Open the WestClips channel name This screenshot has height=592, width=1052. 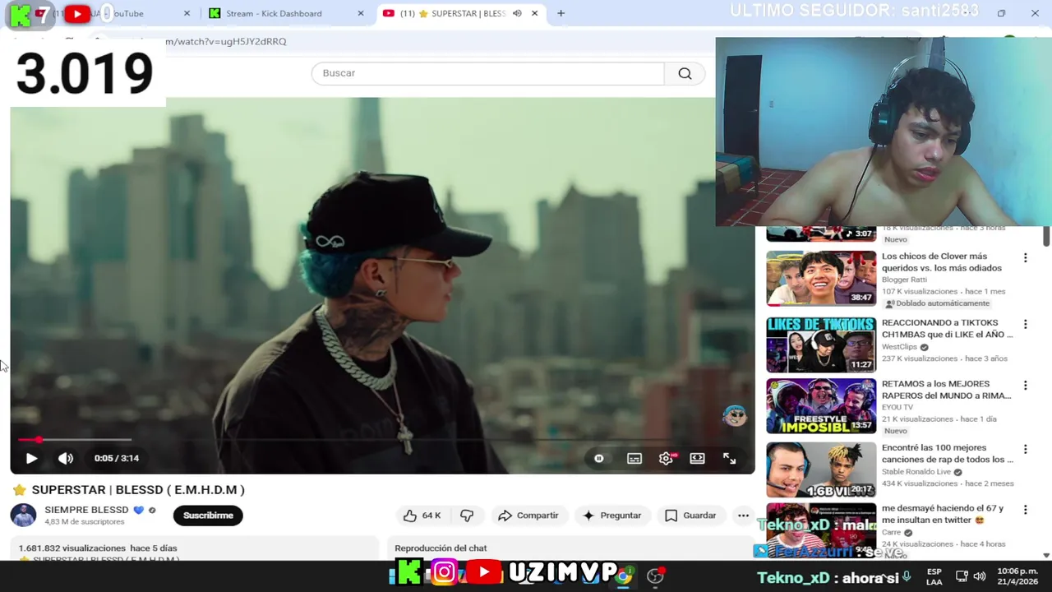coord(899,347)
